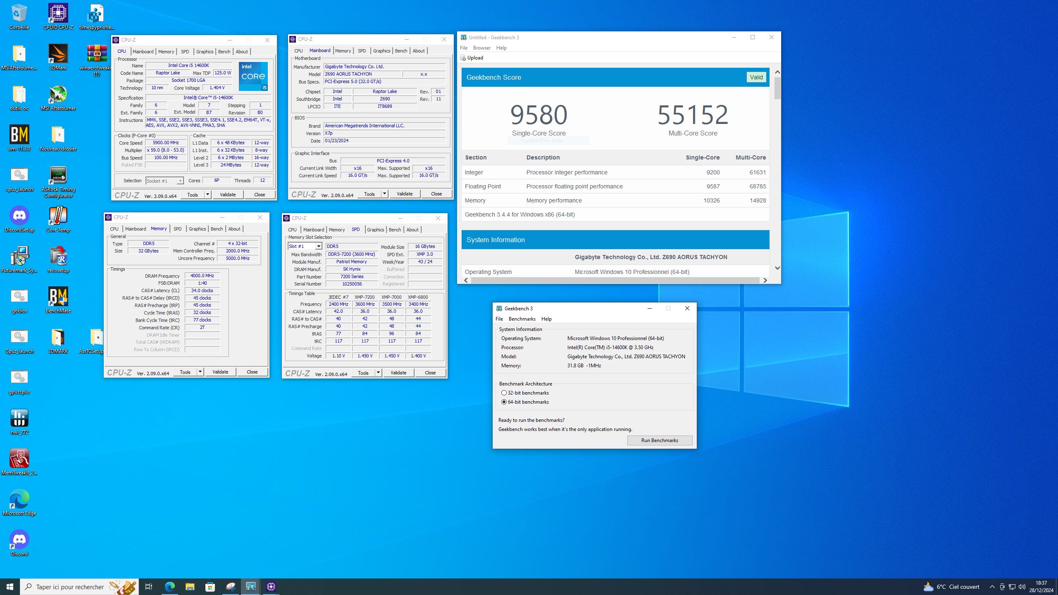The image size is (1058, 595).
Task: Click the Geekbench vertical scrollbar thumb
Action: coord(777,88)
